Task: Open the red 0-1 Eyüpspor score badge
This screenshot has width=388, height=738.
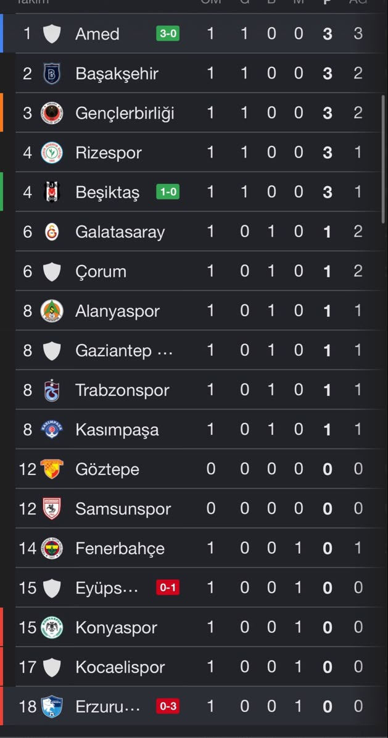Action: pyautogui.click(x=168, y=587)
